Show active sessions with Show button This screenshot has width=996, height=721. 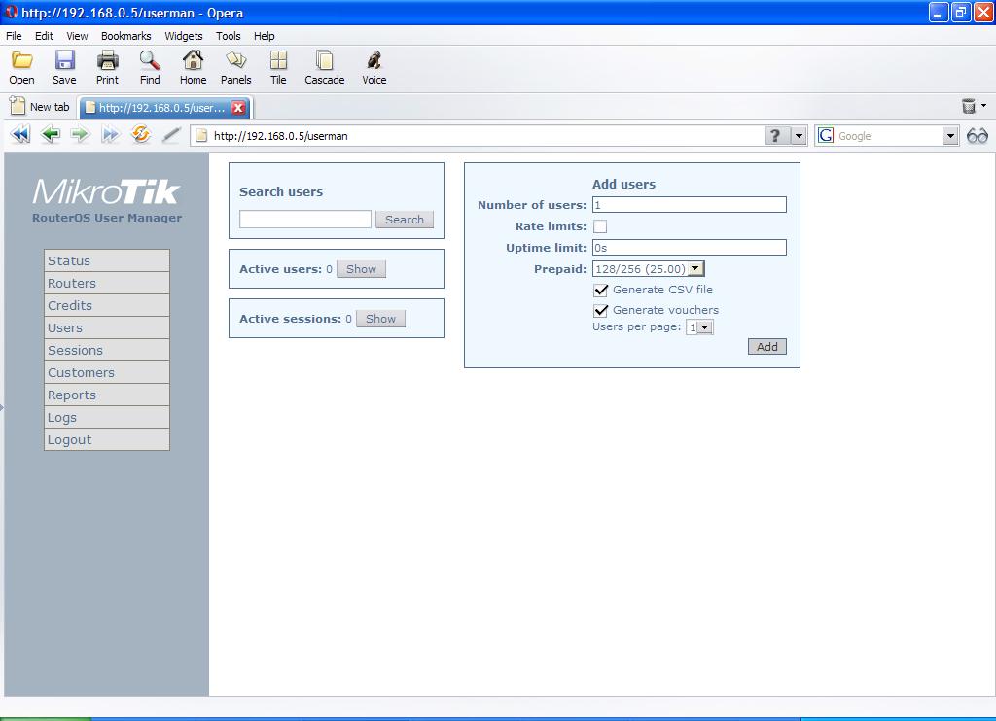coord(380,319)
